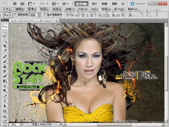
Task: Open the 选择(S) menu
Action: pyautogui.click(x=57, y=9)
